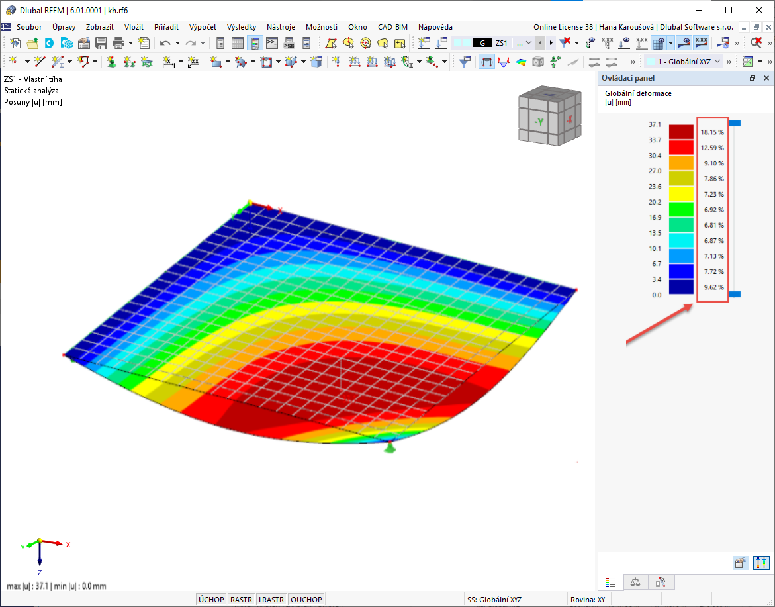This screenshot has width=775, height=607.
Task: Show result diagrams on members icon
Action: [x=504, y=62]
